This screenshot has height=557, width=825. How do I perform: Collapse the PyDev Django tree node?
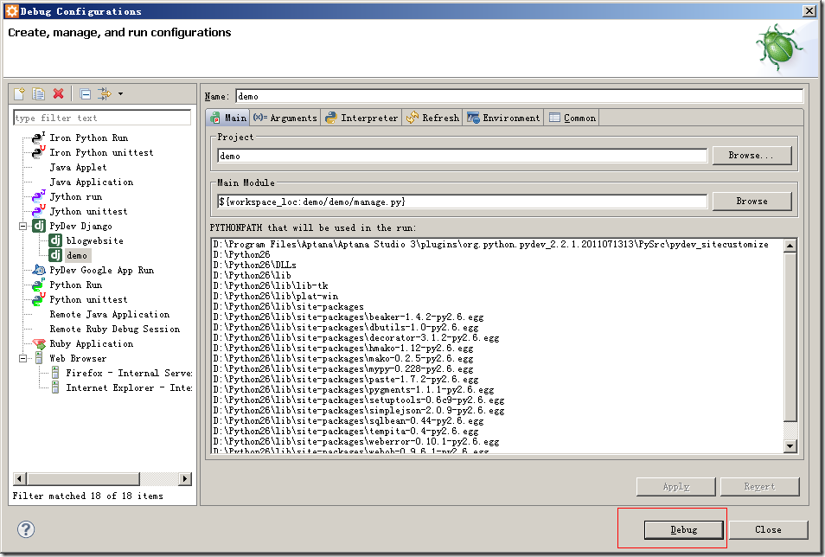coord(23,226)
